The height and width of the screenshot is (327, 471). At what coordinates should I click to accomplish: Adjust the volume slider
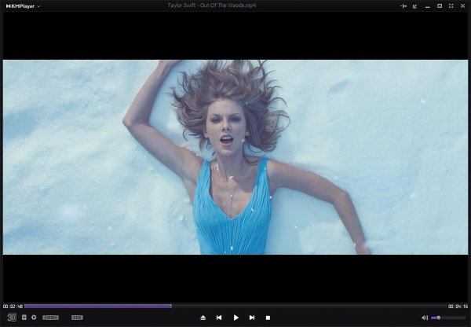point(448,318)
